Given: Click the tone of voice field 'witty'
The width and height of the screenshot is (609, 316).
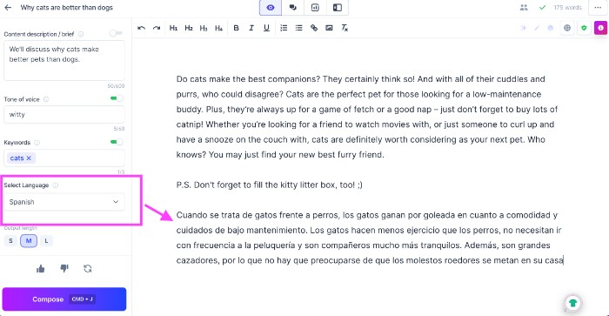Looking at the screenshot, I should click(64, 115).
